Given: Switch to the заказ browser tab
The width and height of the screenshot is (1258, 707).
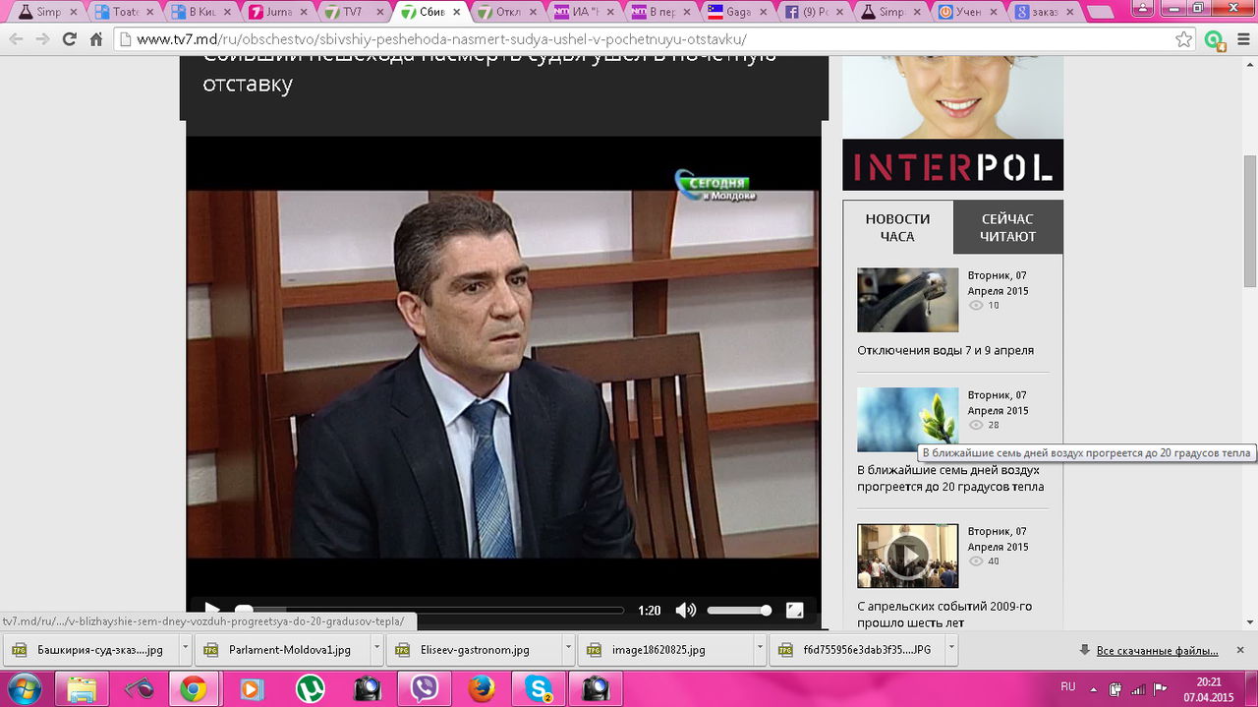Looking at the screenshot, I should [x=1041, y=12].
